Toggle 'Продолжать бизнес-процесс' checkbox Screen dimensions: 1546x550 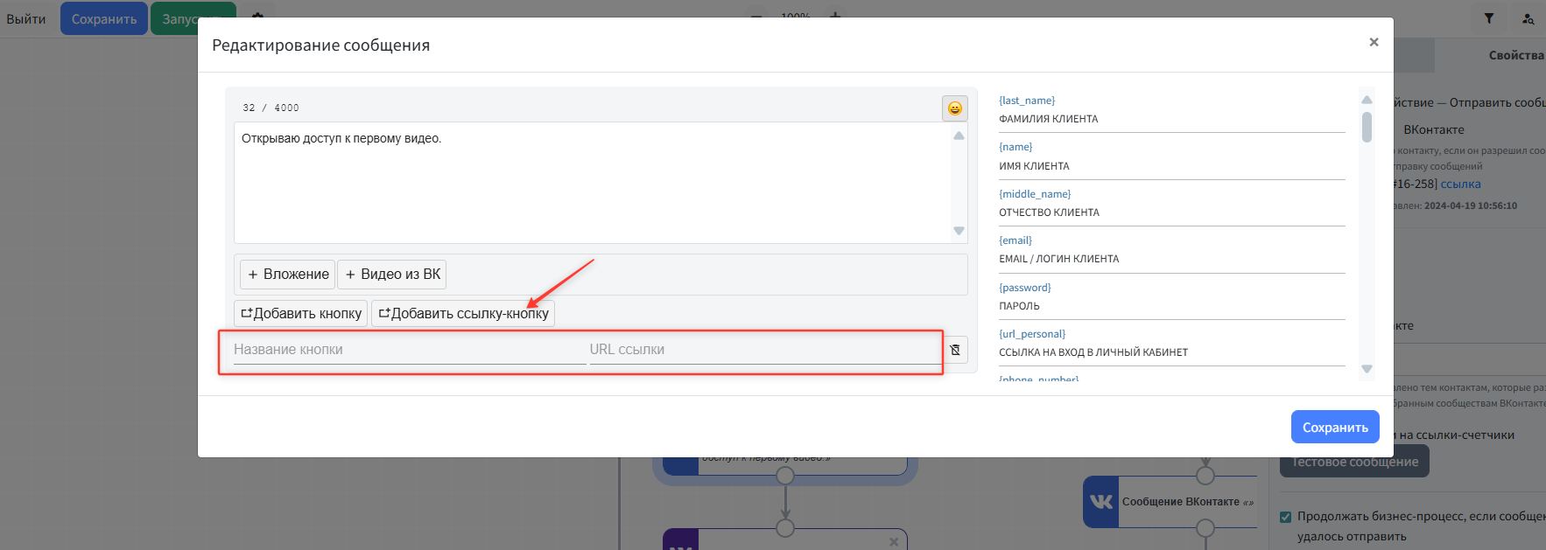[x=1285, y=517]
